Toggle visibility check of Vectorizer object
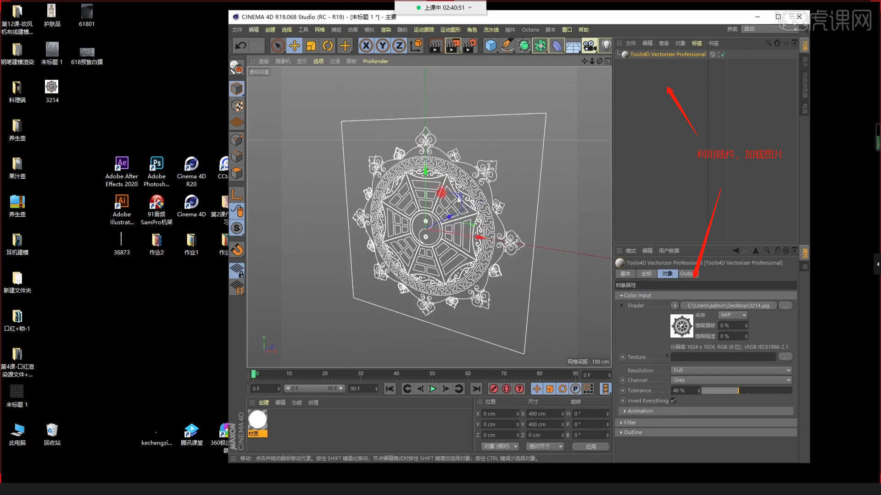Image resolution: width=881 pixels, height=495 pixels. [723, 55]
